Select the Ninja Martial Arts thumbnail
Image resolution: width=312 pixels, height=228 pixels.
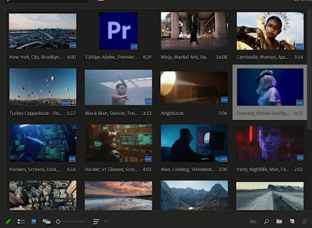click(x=195, y=31)
